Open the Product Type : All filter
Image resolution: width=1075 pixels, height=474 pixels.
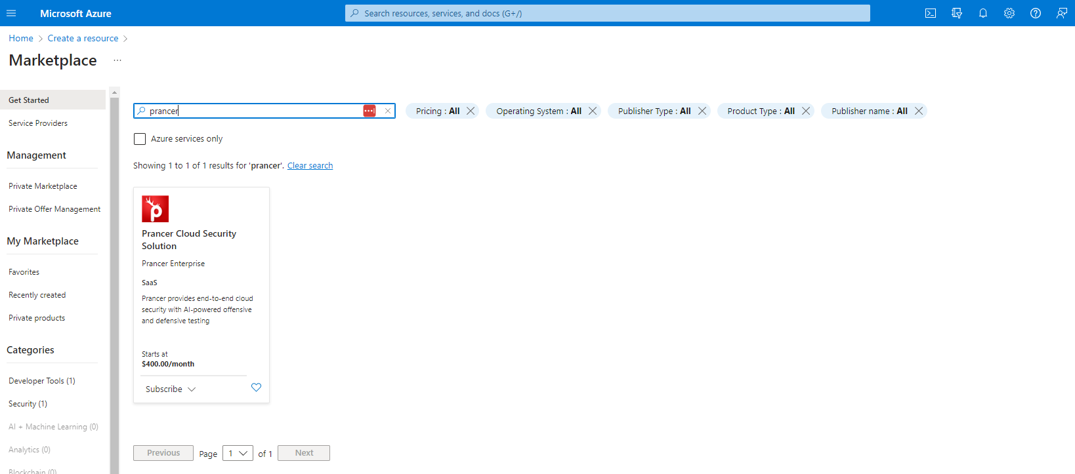tap(761, 111)
